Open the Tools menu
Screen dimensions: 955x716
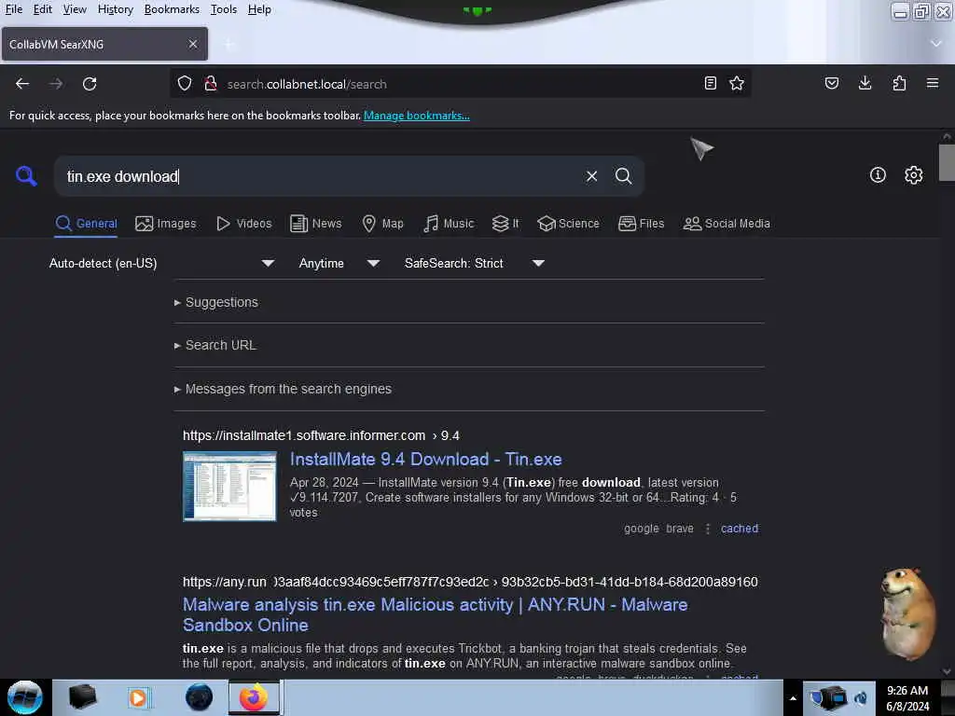pos(224,9)
